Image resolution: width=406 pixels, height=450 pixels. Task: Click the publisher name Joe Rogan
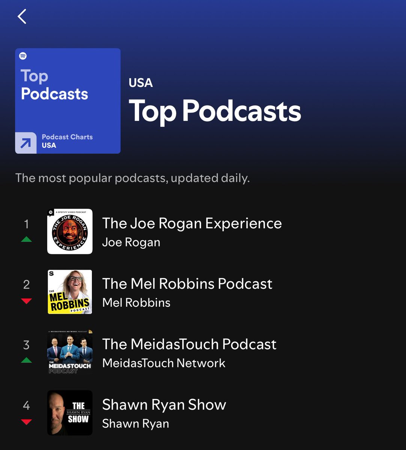tap(131, 243)
